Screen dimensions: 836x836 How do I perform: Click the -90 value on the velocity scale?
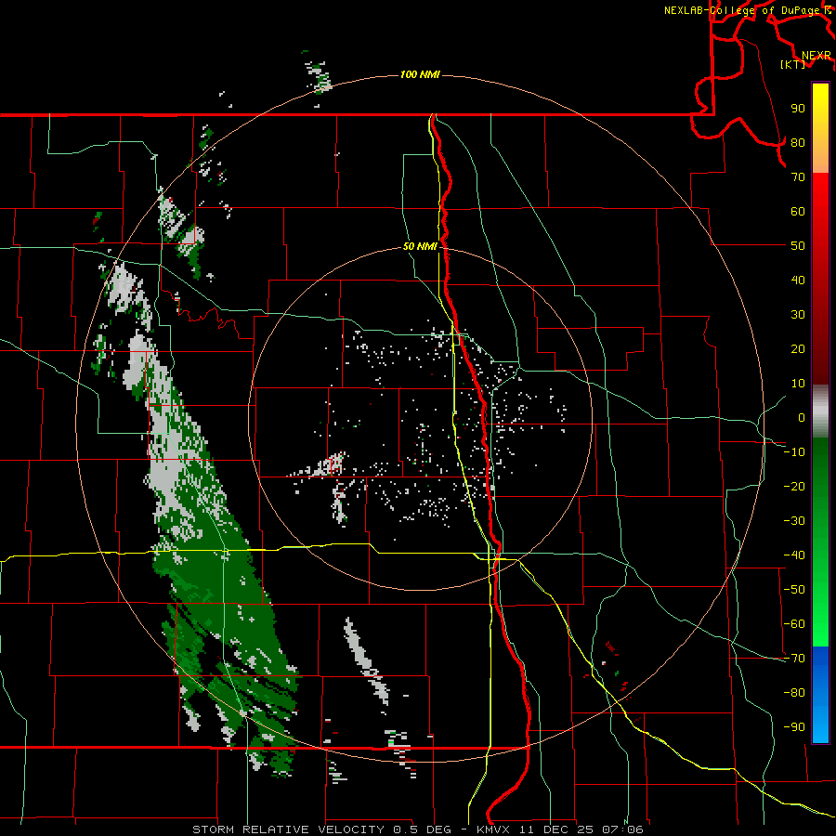794,727
